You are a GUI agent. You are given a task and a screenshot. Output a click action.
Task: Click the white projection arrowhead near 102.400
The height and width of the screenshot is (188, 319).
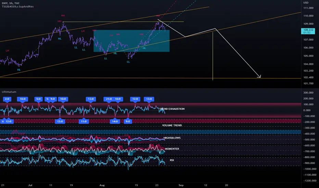point(259,77)
